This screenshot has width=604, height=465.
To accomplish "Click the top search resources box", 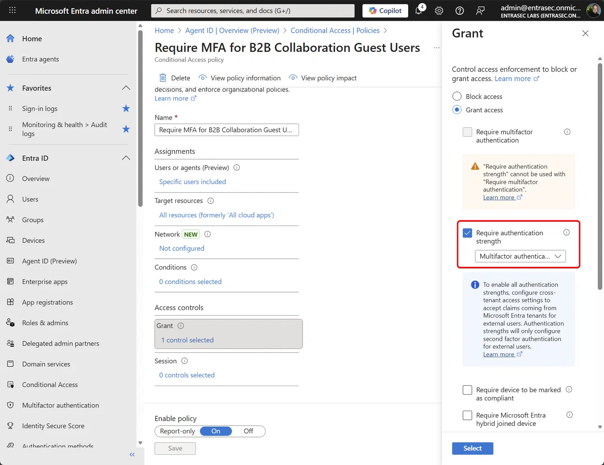I will click(253, 11).
